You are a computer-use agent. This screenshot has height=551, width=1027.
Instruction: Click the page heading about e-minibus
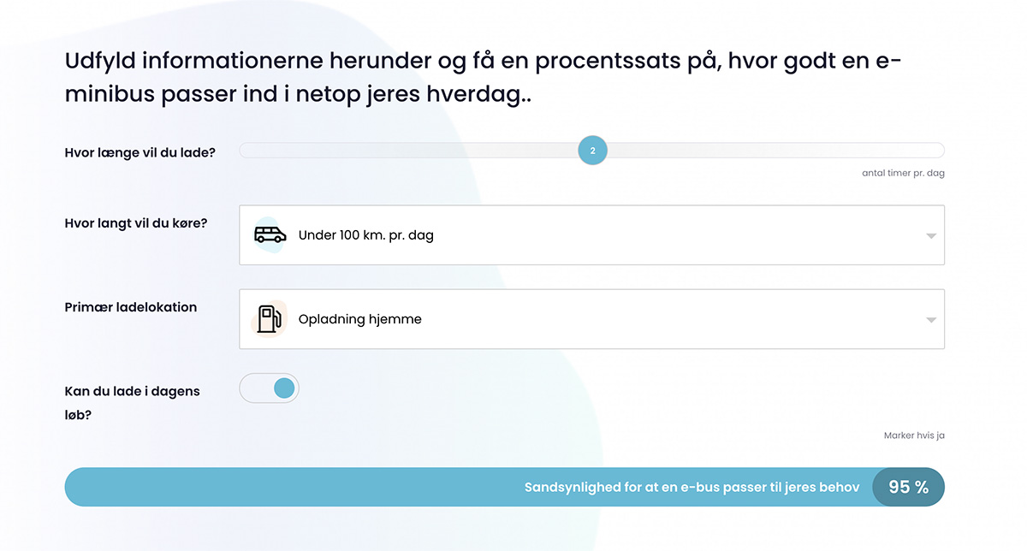(x=484, y=77)
